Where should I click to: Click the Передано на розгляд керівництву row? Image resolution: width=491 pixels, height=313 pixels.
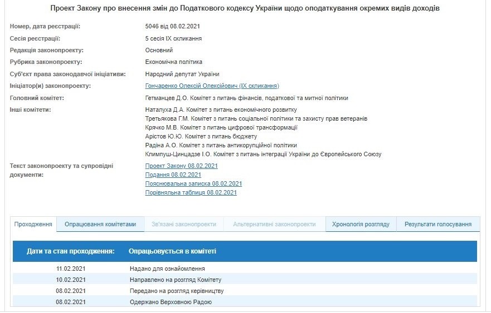[245, 291]
